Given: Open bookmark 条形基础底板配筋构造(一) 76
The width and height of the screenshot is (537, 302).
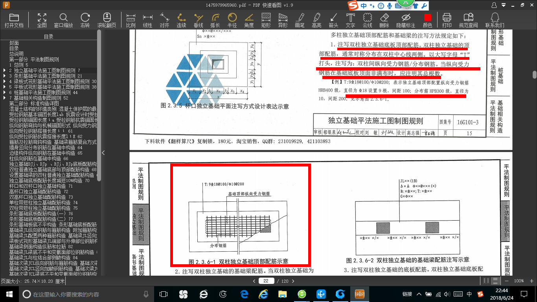Looking at the screenshot, I should pyautogui.click(x=41, y=213).
